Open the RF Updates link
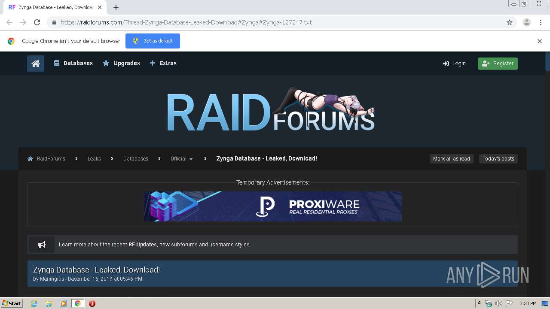This screenshot has width=550, height=309. (x=143, y=245)
